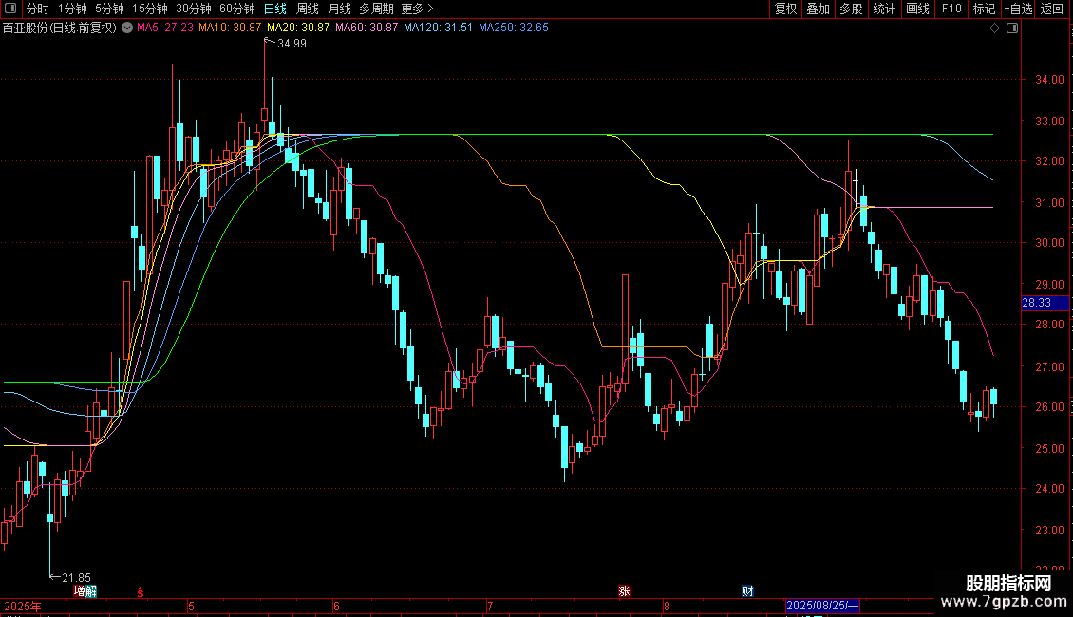1073x617 pixels.
Task: Click the 2025/08/25 date label
Action: coord(822,606)
